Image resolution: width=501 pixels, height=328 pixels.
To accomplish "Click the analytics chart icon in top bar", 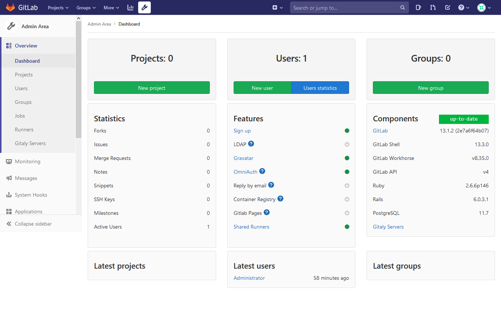I will click(130, 7).
